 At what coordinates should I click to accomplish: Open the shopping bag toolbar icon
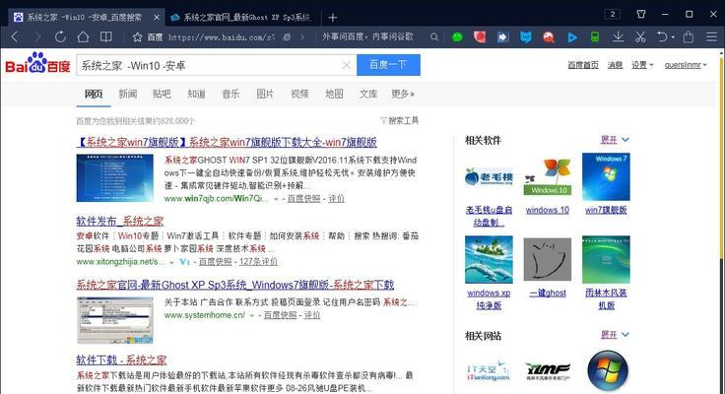[x=689, y=37]
